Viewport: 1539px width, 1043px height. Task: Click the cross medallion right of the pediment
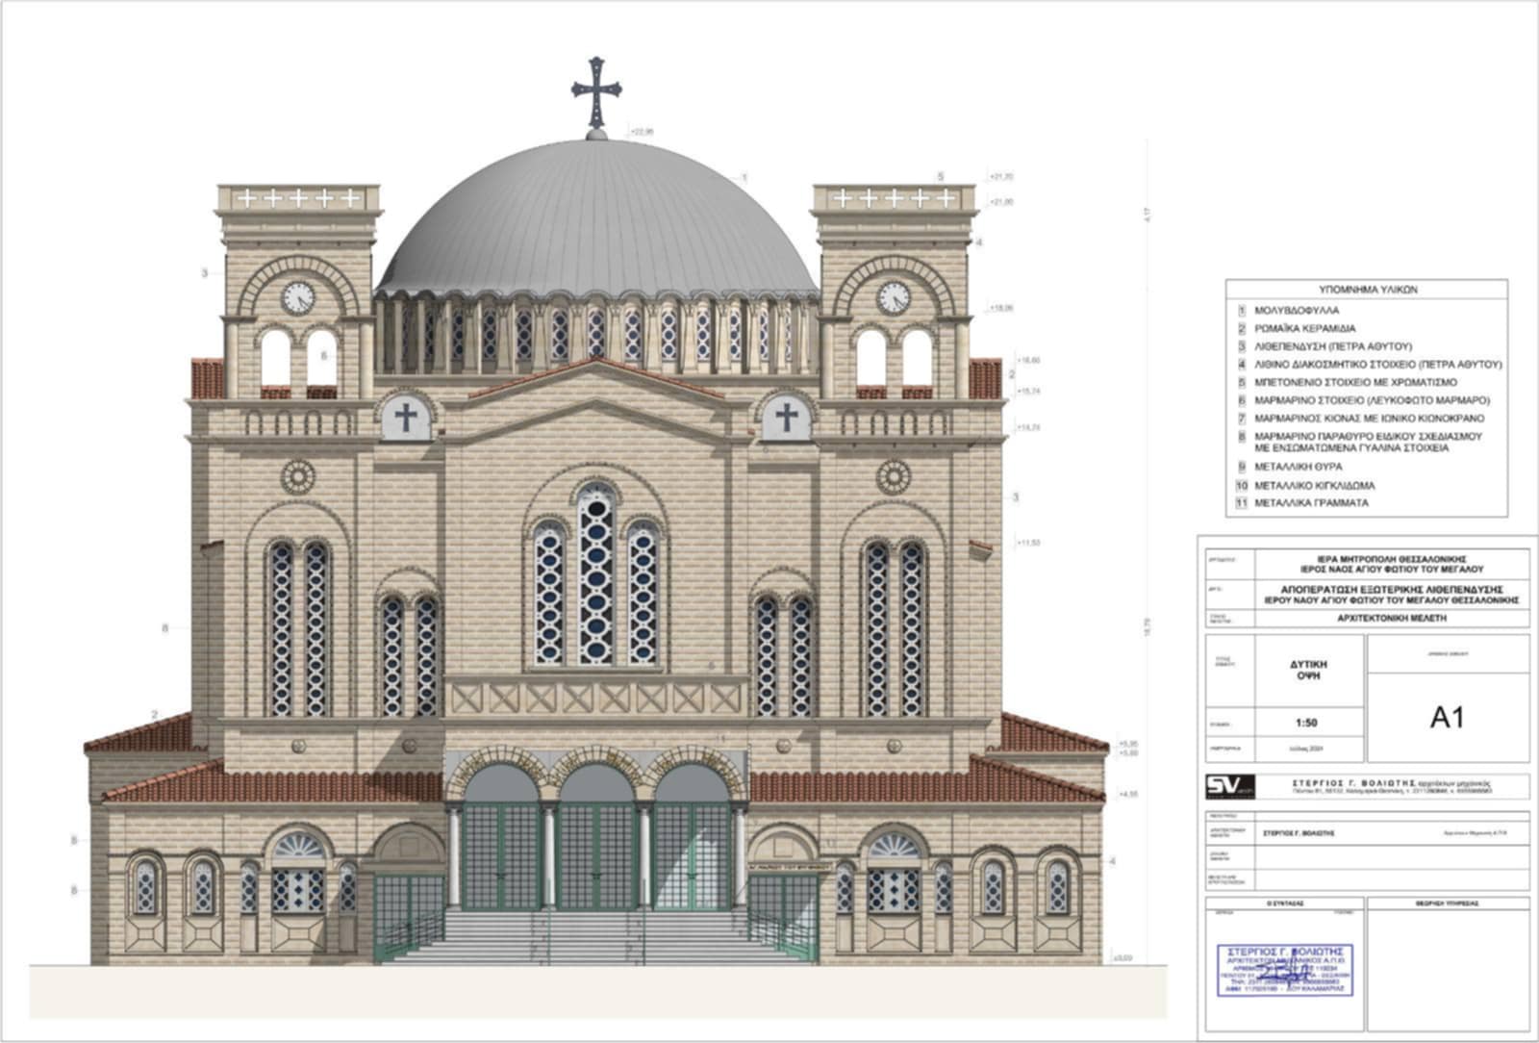tap(787, 418)
